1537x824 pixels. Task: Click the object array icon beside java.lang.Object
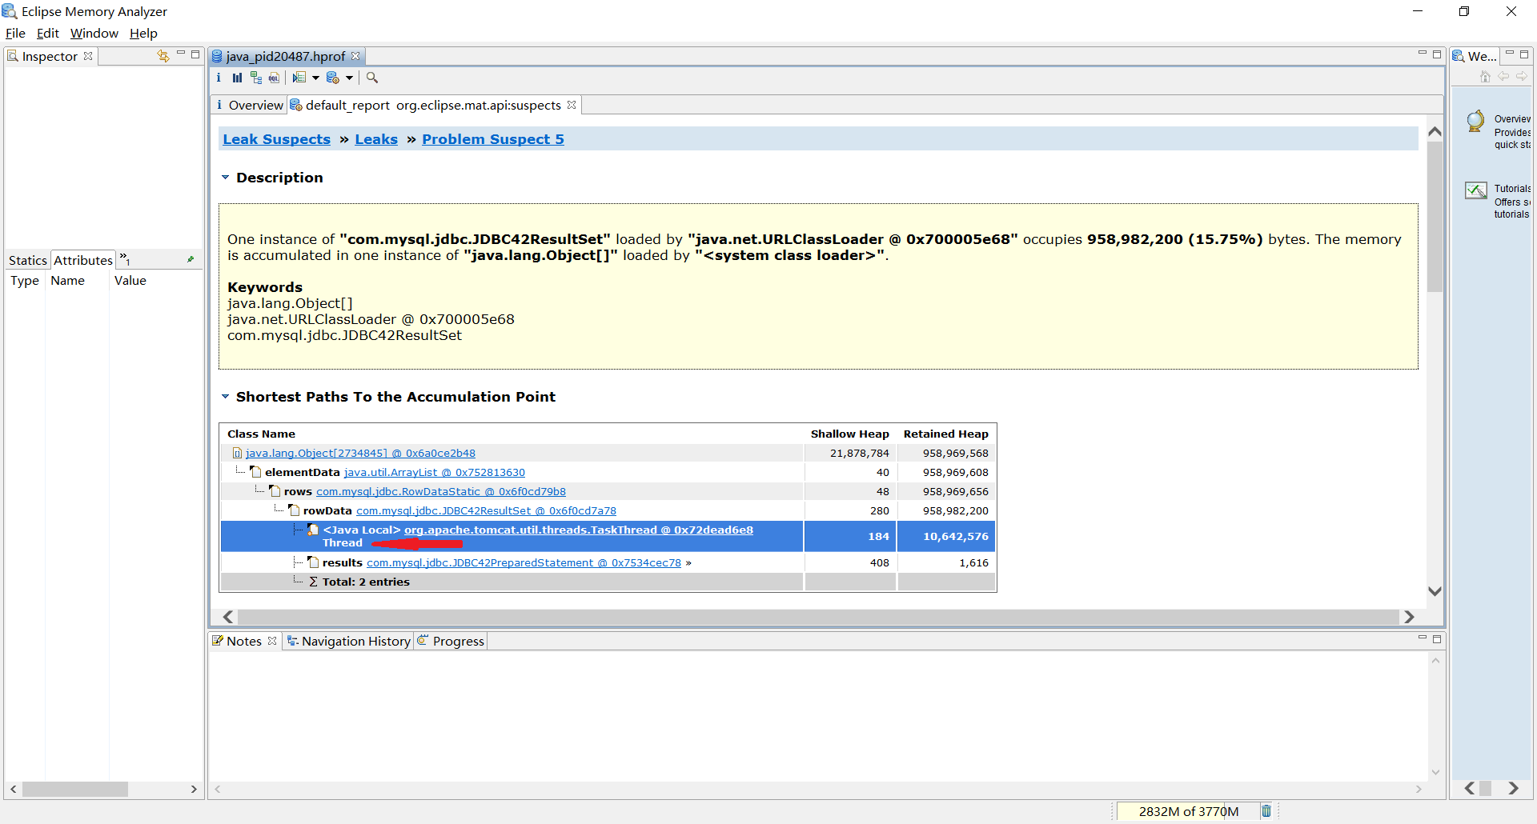click(237, 453)
